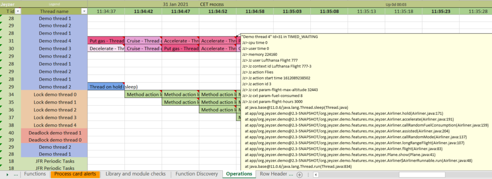This screenshot has height=179, width=492.
Task: Click the Legend link in the header
Action: tap(54, 4)
